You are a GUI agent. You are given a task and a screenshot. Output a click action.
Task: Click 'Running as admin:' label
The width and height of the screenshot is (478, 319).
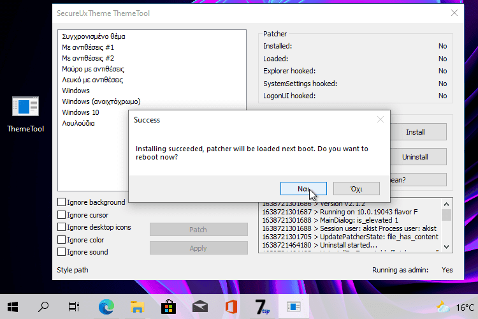400,270
